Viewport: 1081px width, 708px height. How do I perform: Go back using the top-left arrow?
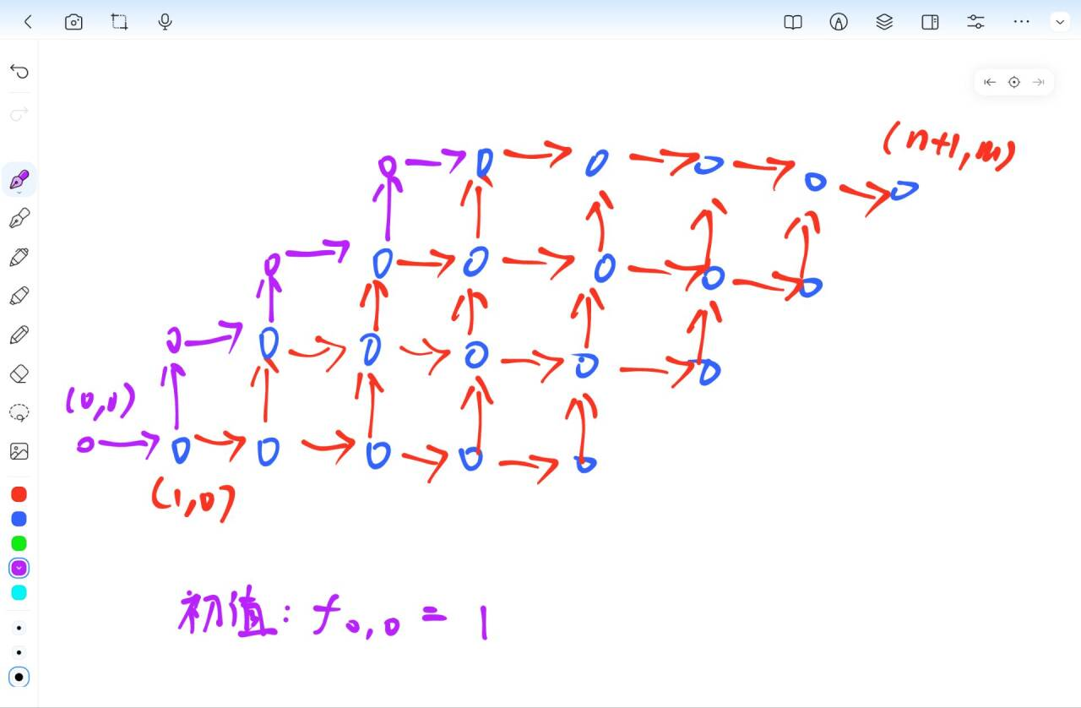click(x=28, y=22)
